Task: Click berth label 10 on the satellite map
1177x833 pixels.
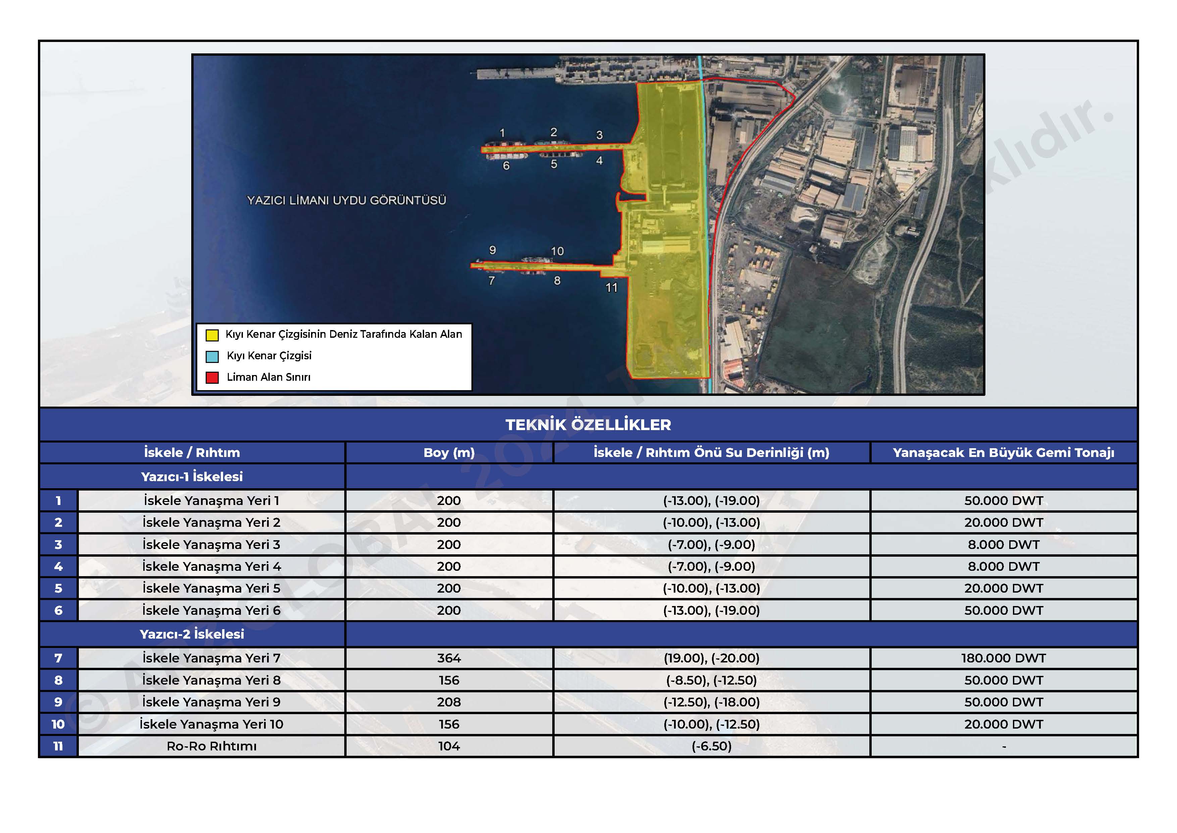Action: (x=557, y=251)
